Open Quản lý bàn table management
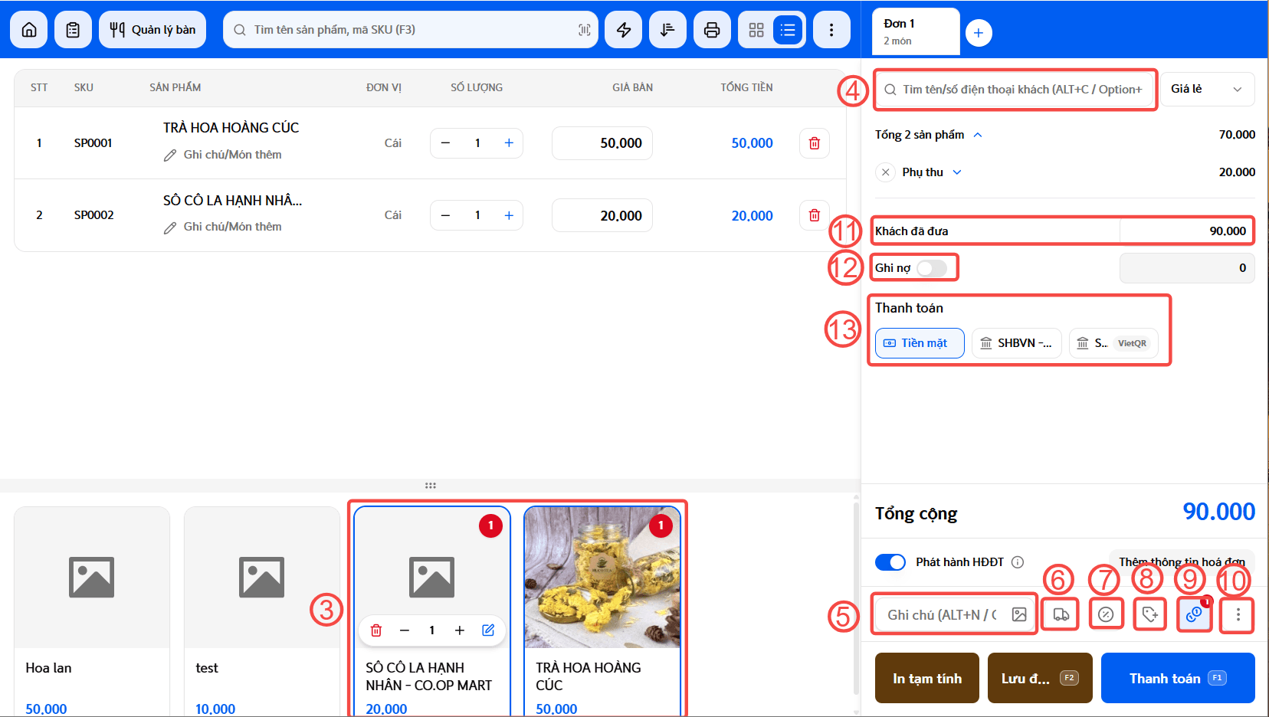Viewport: 1269px width, 717px height. pos(152,30)
